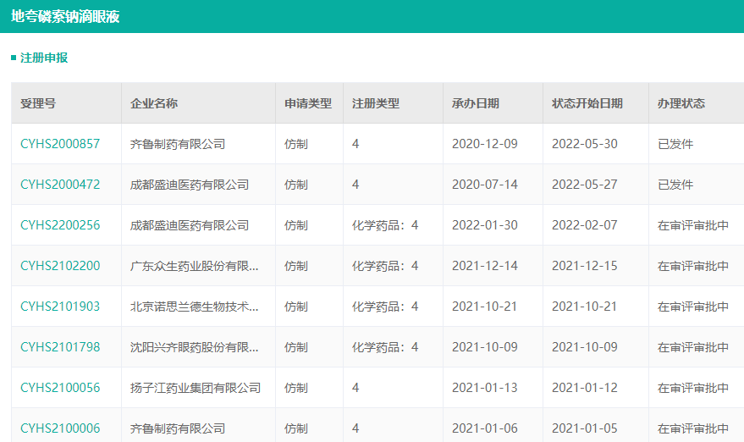Click 在审评审批中 status in CYHS2100056 row
The width and height of the screenshot is (744, 442).
692,388
